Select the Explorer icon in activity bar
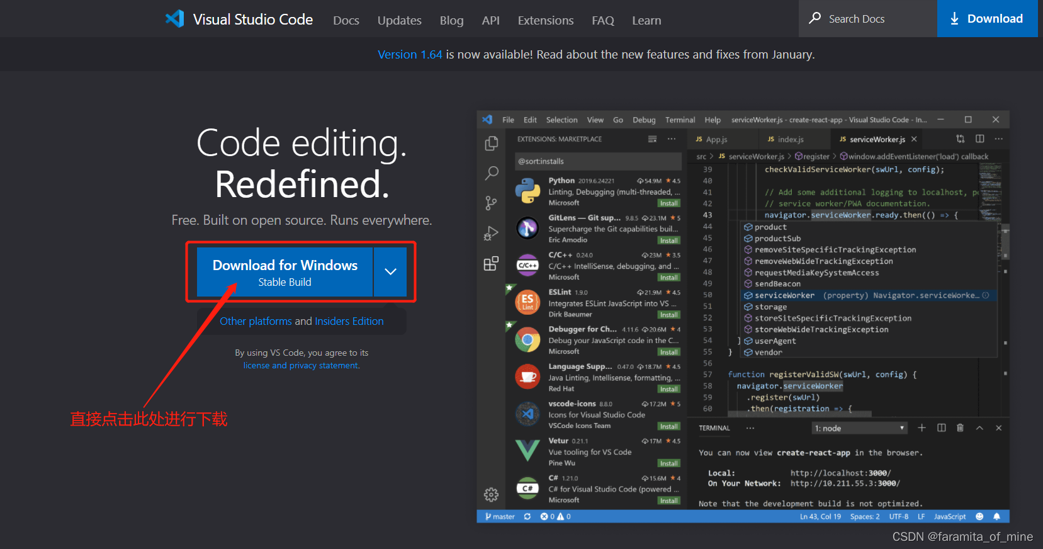 (492, 144)
